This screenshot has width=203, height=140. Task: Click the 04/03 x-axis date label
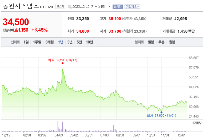(x=59, y=135)
